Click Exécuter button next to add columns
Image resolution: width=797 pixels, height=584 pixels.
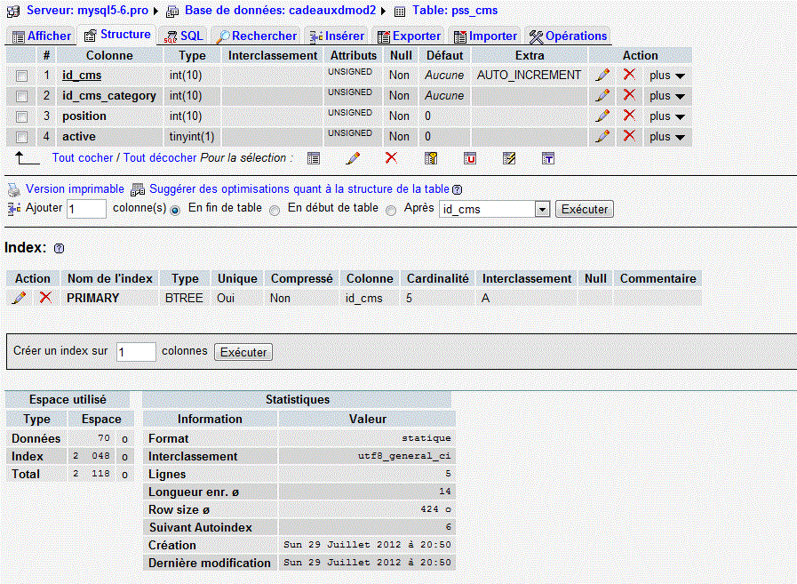tap(585, 209)
